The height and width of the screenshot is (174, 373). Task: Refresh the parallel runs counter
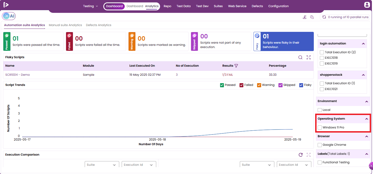[324, 17]
